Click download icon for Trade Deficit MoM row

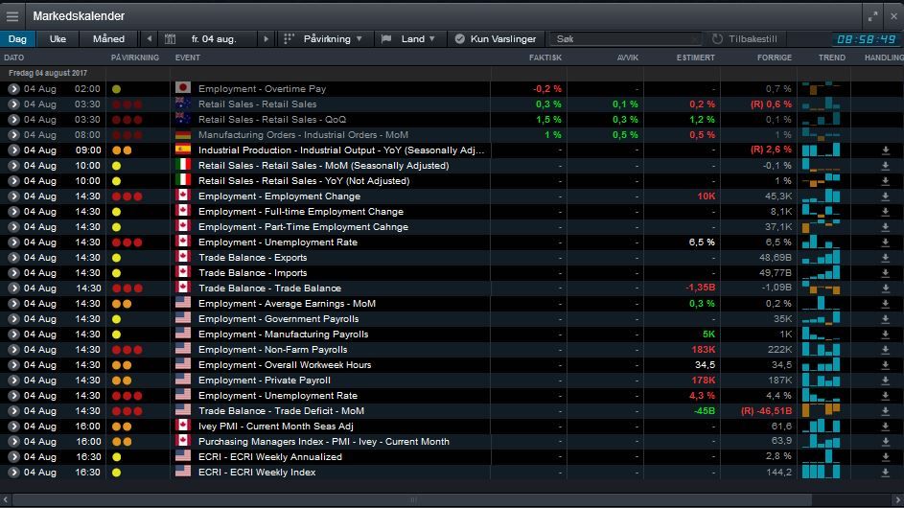[886, 411]
